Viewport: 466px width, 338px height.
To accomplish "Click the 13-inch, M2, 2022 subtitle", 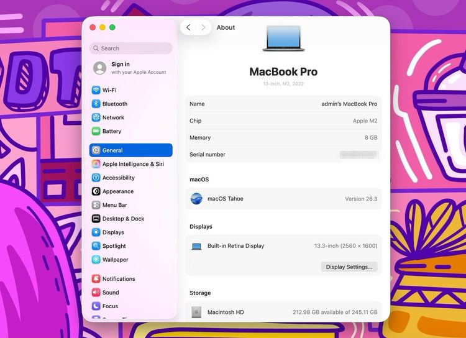I will [283, 84].
